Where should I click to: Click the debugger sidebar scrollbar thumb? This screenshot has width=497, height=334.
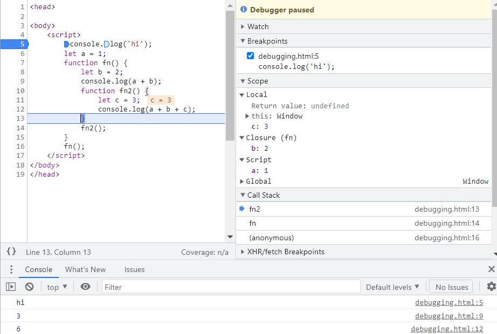494,108
